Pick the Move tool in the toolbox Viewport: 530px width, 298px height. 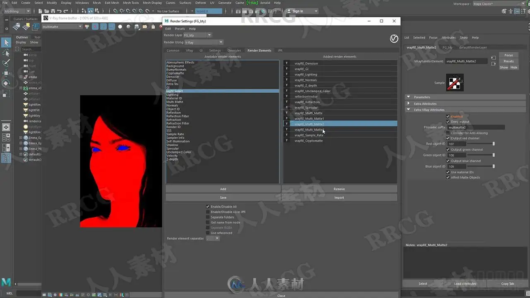pyautogui.click(x=6, y=73)
